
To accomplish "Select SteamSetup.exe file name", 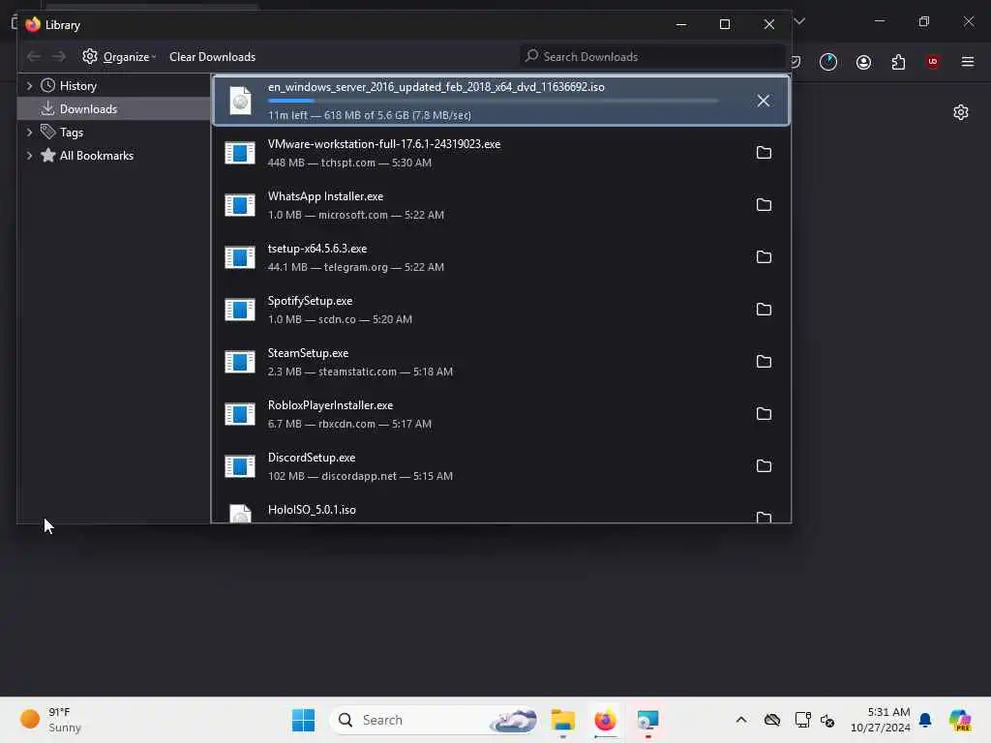I will (309, 353).
